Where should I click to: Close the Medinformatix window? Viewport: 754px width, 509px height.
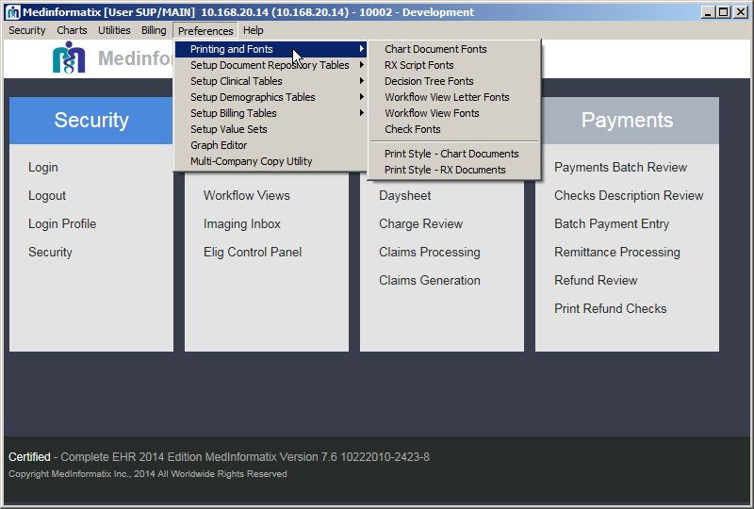coord(741,12)
